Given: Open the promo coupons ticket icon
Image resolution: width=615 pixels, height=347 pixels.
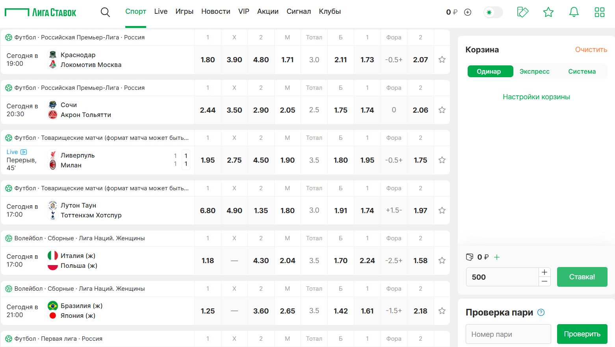Looking at the screenshot, I should pos(522,12).
